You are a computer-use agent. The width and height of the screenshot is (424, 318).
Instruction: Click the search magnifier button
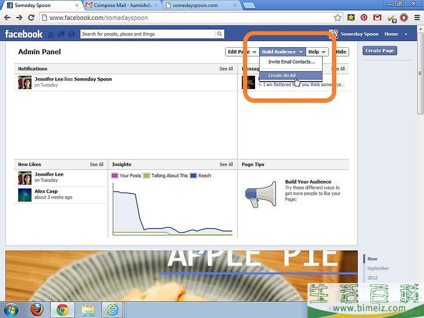tap(220, 34)
